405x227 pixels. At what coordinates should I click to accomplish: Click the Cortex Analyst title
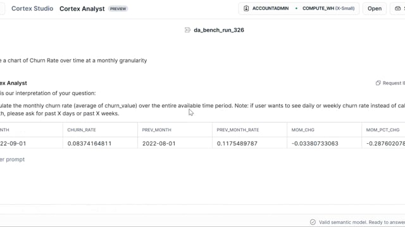(x=82, y=9)
